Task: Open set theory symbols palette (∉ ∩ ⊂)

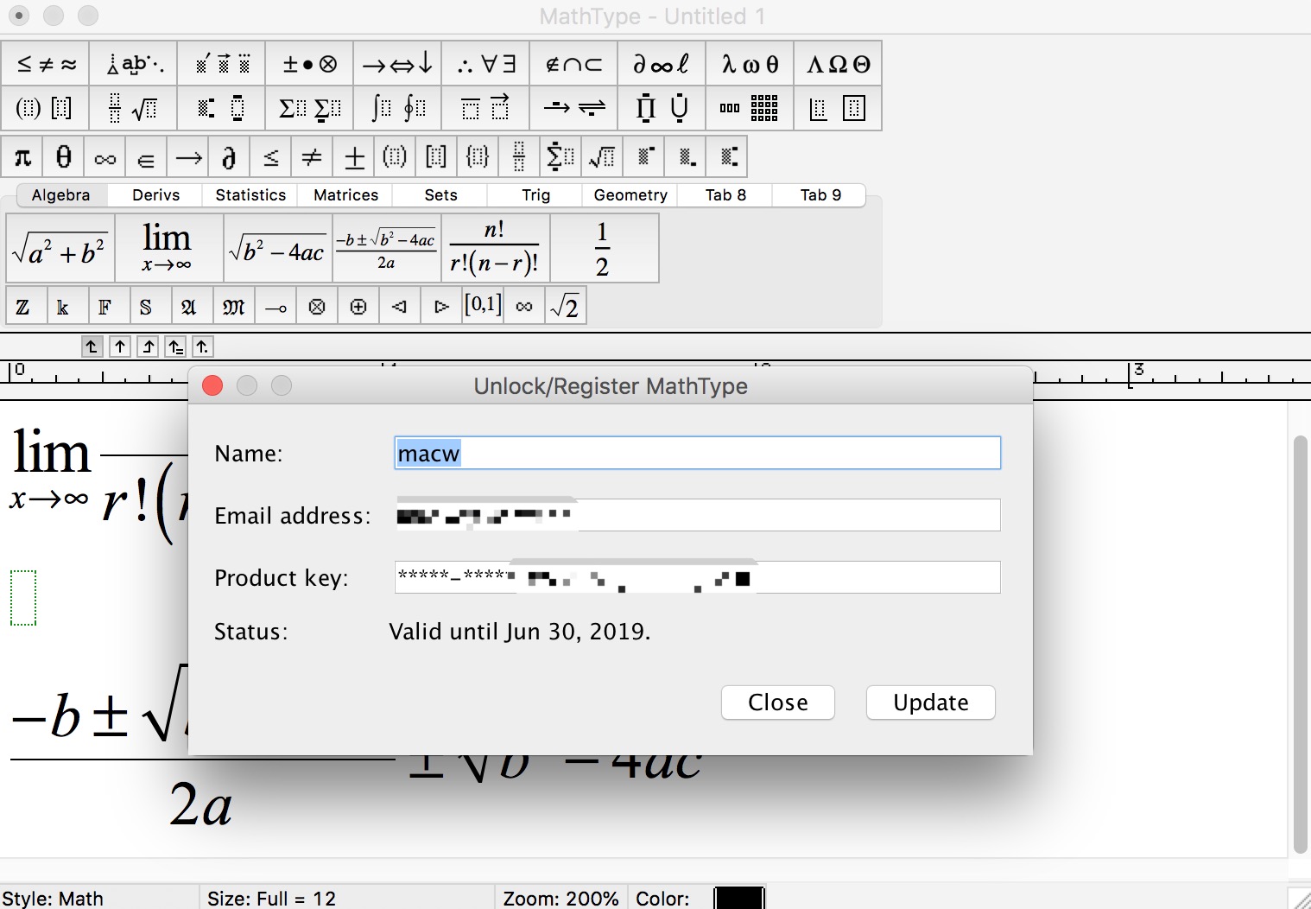Action: pyautogui.click(x=574, y=64)
